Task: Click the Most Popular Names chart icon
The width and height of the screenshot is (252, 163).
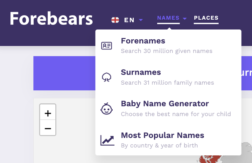Action: tap(107, 140)
